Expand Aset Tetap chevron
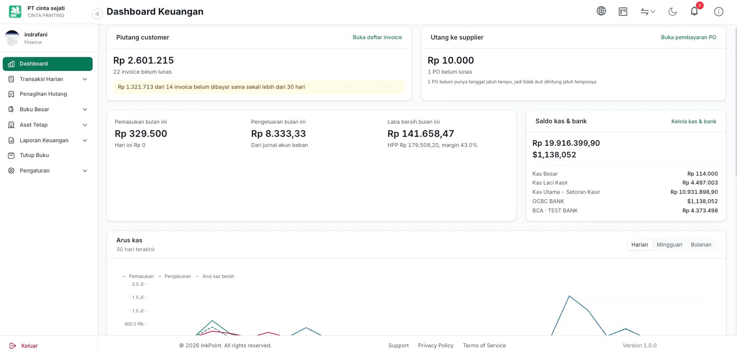 click(x=85, y=125)
